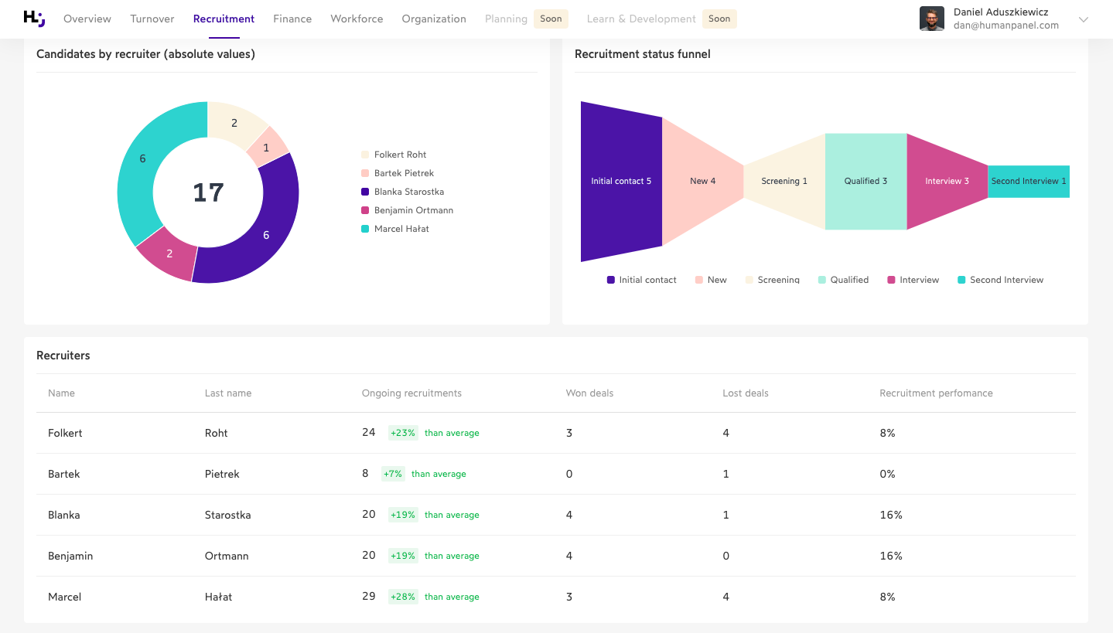
Task: Click the Qualified legend marker under the funnel
Action: (x=821, y=280)
